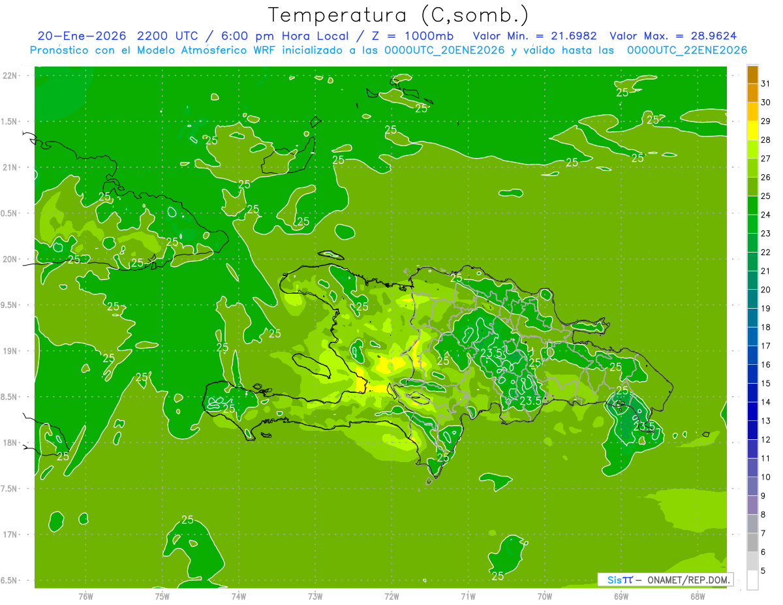This screenshot has height=605, width=783.
Task: Click the latitude axis label "20N"
Action: click(x=11, y=259)
